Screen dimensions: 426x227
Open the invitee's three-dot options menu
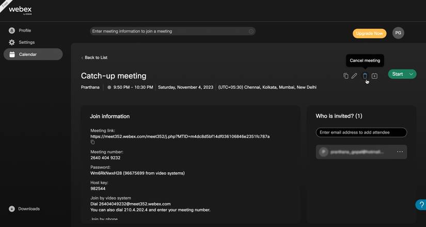coord(400,152)
